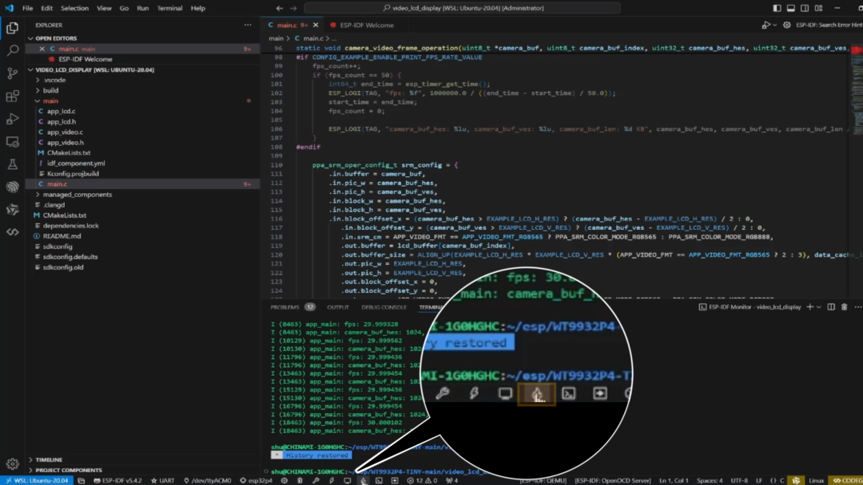Open the Remote Explorer view
Screen dimensions: 863x485
12,142
